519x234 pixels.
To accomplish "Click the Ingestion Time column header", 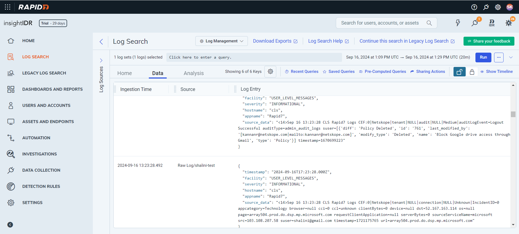I will [x=136, y=89].
